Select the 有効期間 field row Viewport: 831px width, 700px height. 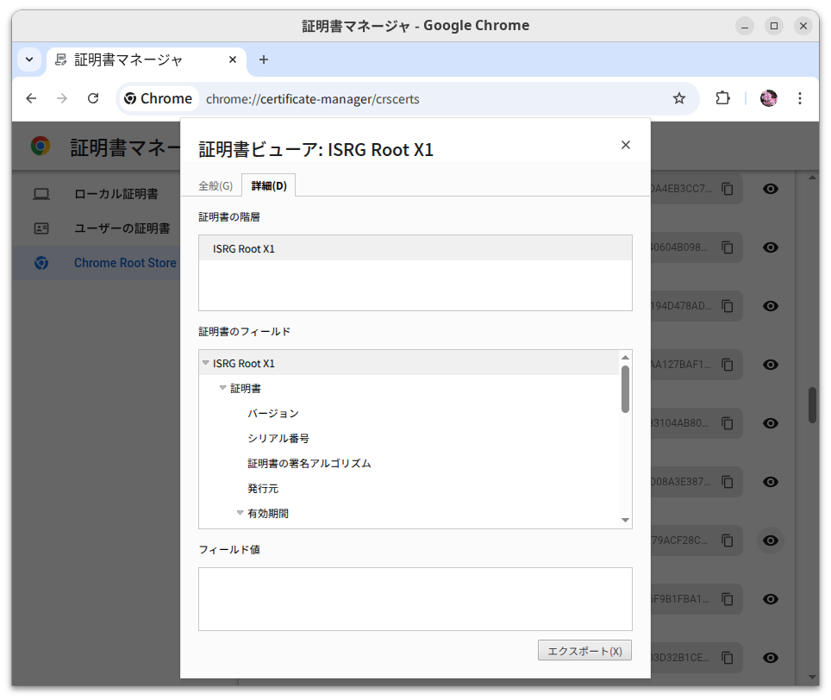(x=409, y=513)
